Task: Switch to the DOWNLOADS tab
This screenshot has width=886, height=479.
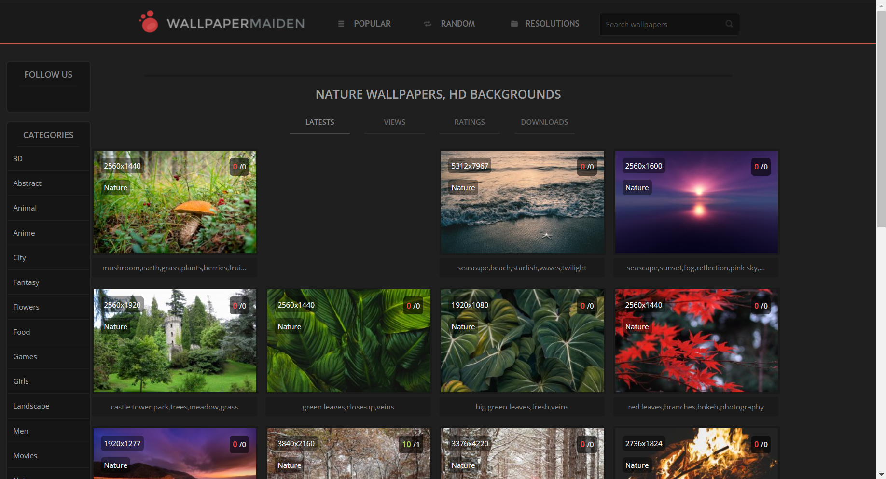Action: [x=544, y=122]
